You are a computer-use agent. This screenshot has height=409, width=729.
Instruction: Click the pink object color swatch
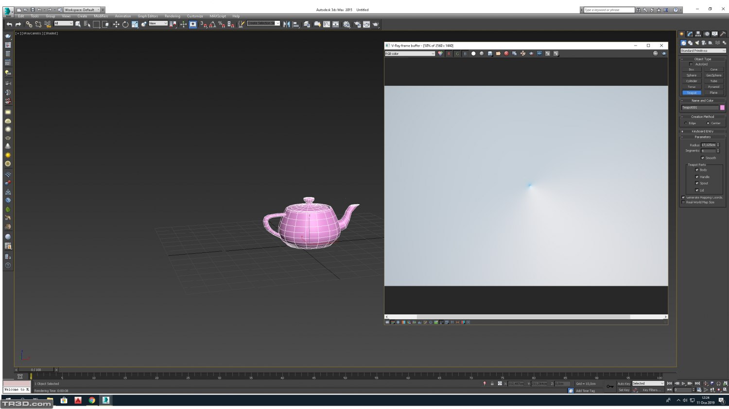pyautogui.click(x=722, y=108)
